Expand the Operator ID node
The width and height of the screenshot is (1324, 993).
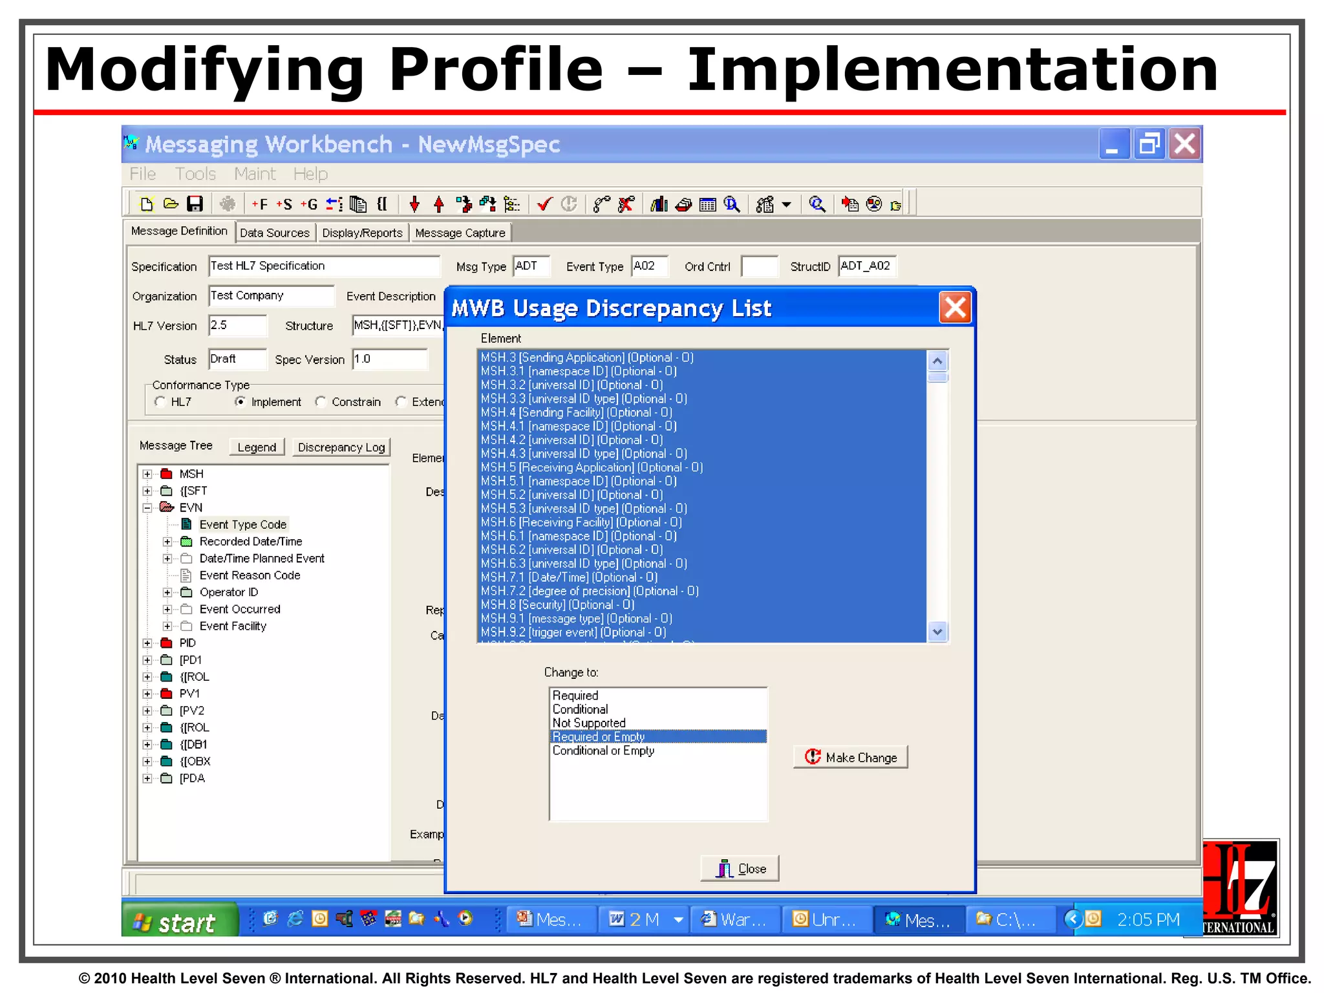click(x=167, y=592)
